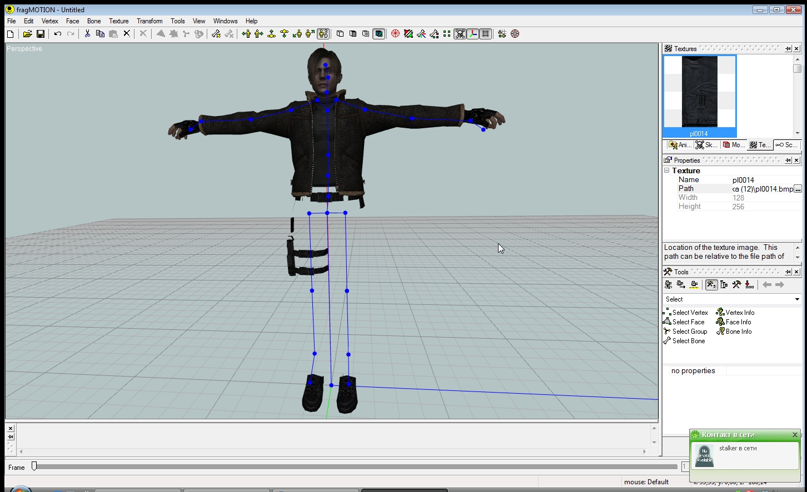Viewport: 807px width, 492px height.
Task: Toggle skeleton display skull icon in toolbar
Action: (x=460, y=34)
